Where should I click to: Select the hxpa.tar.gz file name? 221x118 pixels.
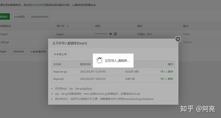(60, 72)
